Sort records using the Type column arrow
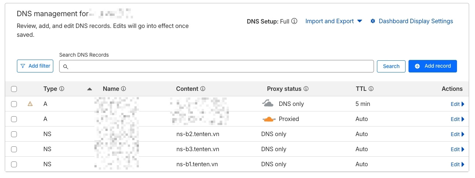The image size is (475, 178). (x=90, y=89)
